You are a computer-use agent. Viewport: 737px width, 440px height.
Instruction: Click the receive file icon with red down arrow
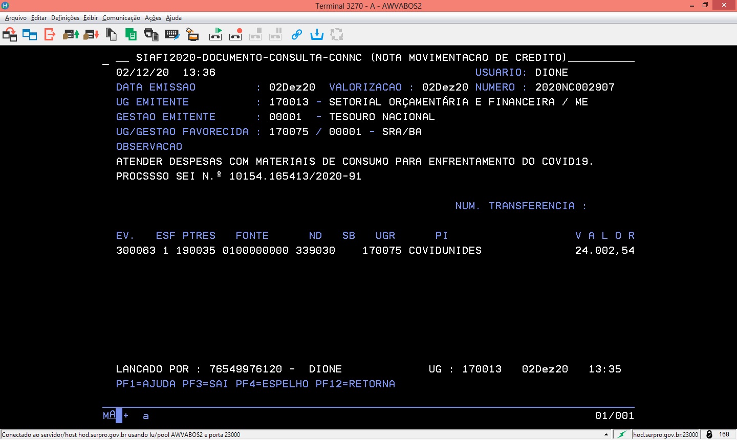tap(91, 35)
